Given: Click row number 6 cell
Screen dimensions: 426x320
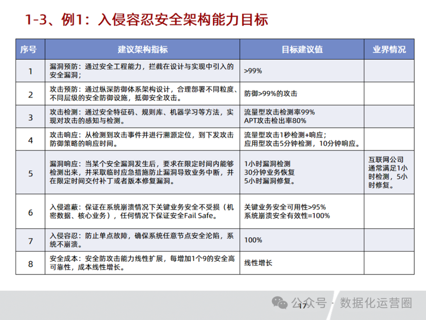Looking at the screenshot, I should click(x=30, y=211).
